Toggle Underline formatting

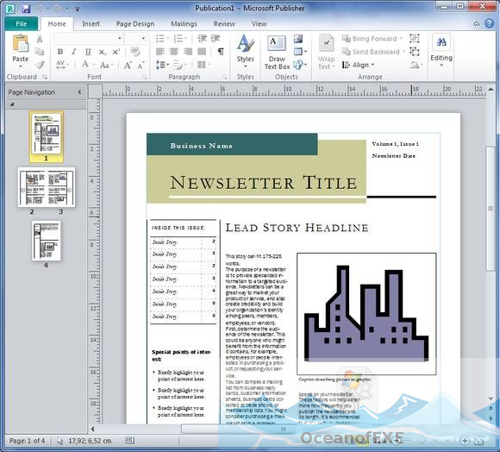coord(88,52)
